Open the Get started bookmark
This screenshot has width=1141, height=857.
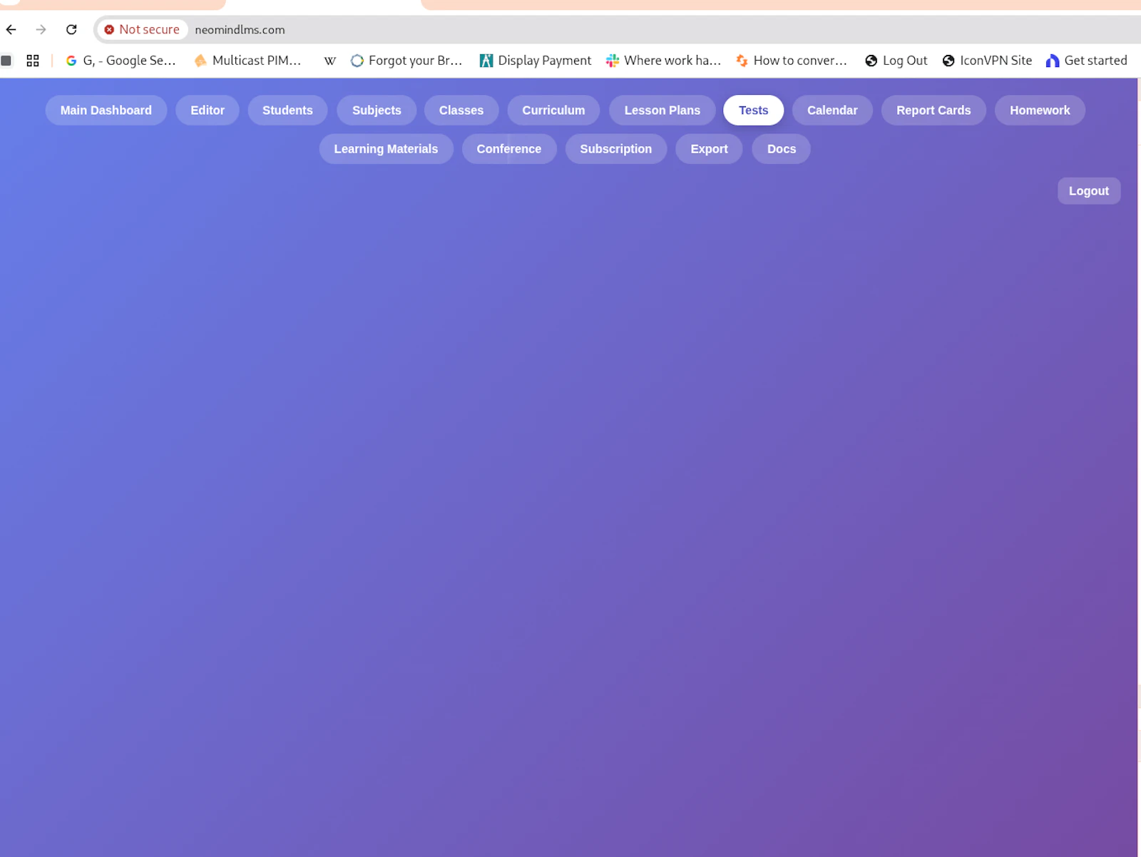(x=1086, y=61)
